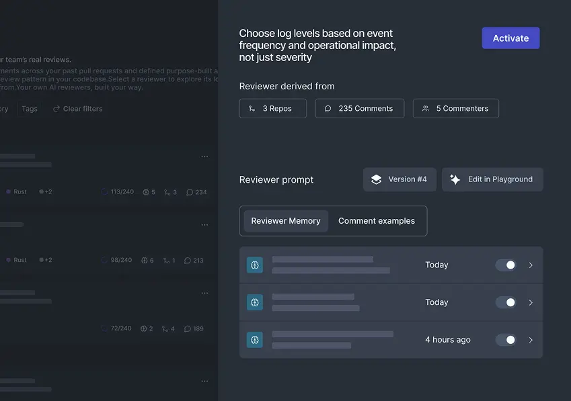Open the more options menu for the 72/240 reviewer
Viewport: 571px width, 401px height.
point(204,293)
